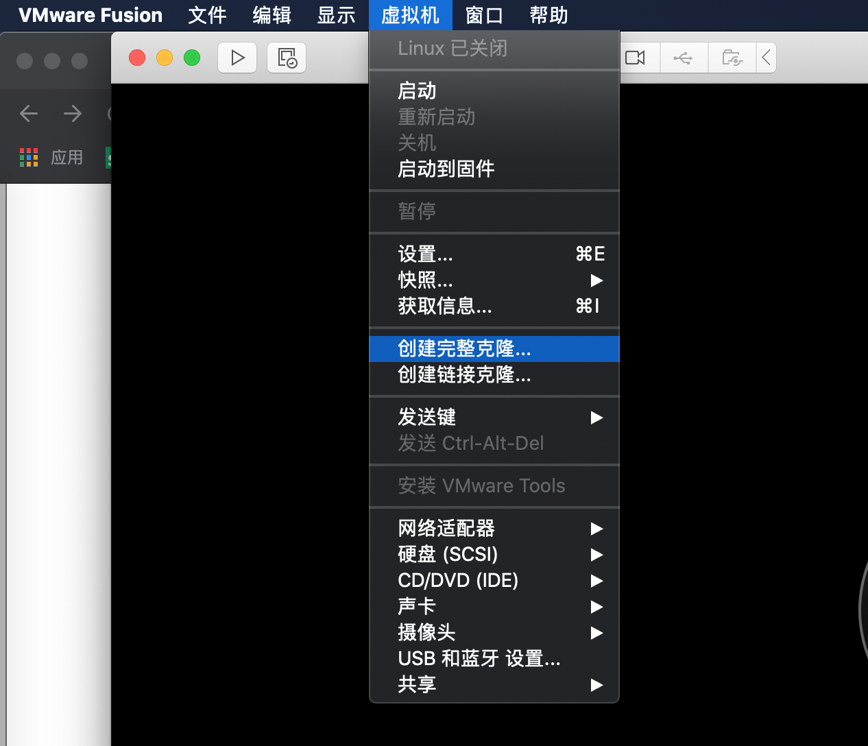
Task: Close the open 虚拟机 menu
Action: pos(410,15)
